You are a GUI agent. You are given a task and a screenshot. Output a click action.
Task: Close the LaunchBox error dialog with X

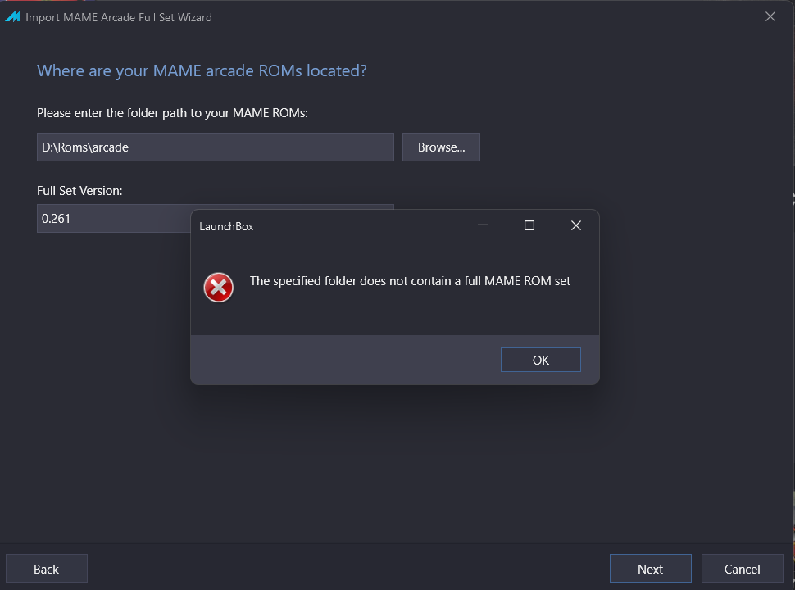tap(576, 225)
